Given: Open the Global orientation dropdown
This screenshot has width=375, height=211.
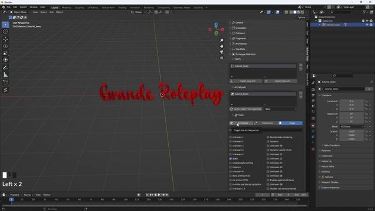Looking at the screenshot, I should pyautogui.click(x=138, y=12).
